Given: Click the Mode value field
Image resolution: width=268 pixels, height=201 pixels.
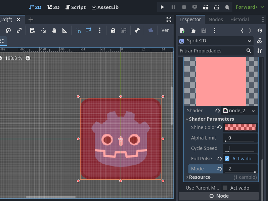Looking at the screenshot, I should (x=240, y=169).
